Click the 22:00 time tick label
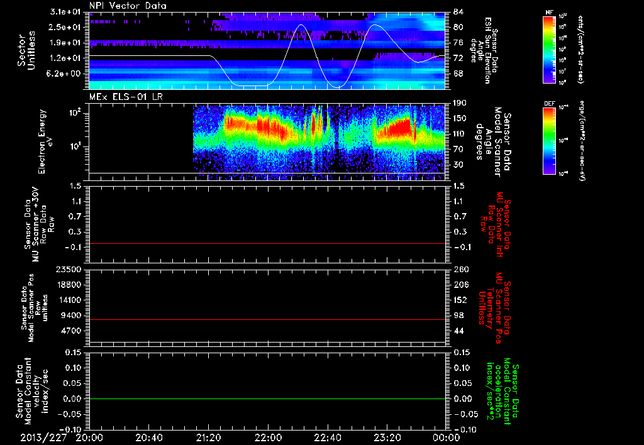Screen dimensions: 644x445 (268, 437)
